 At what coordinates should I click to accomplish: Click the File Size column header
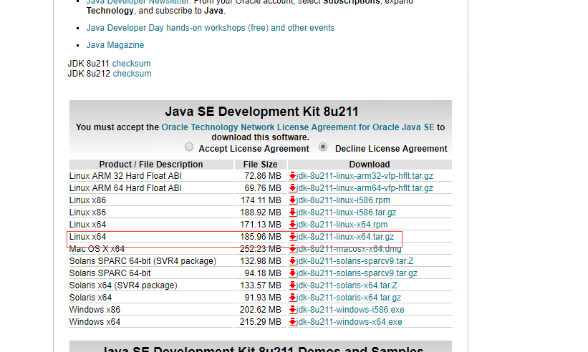pos(260,165)
